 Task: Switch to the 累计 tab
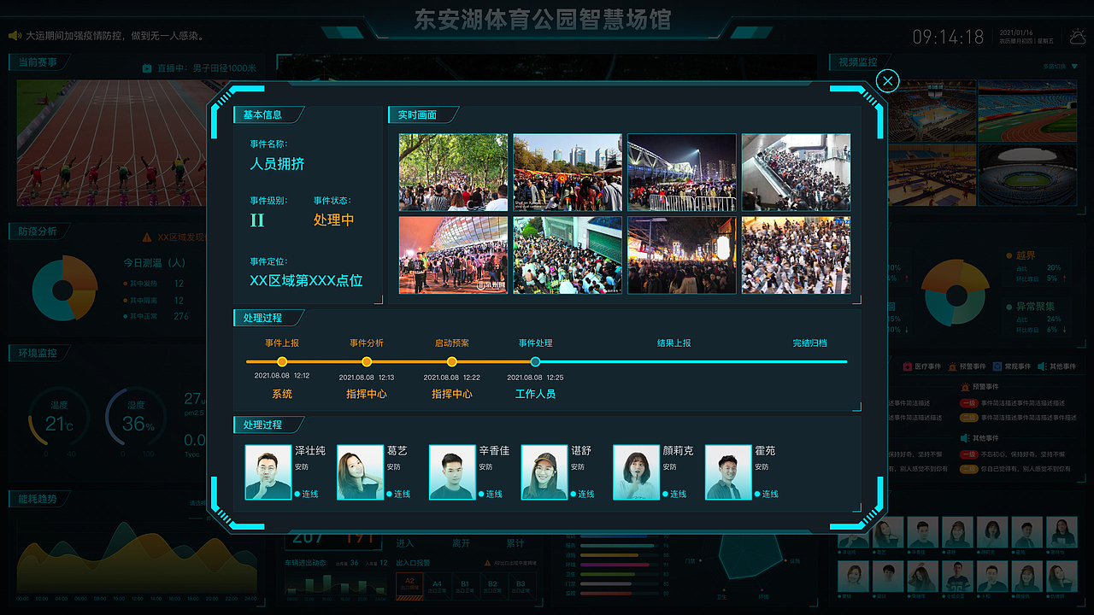click(x=515, y=543)
